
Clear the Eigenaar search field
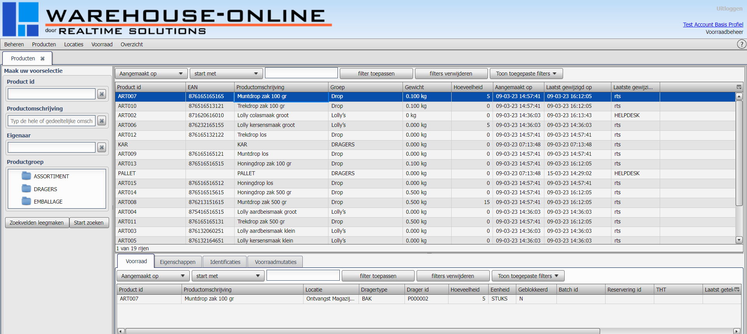coord(102,147)
